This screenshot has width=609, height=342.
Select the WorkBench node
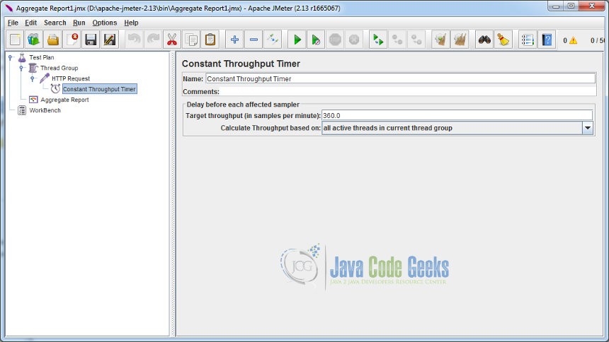(45, 110)
